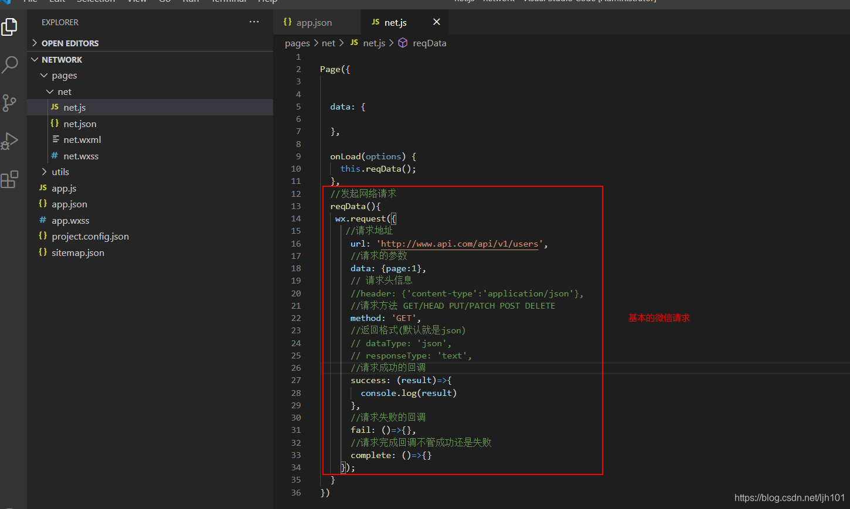Click the wx.request( line
The width and height of the screenshot is (850, 509).
366,218
